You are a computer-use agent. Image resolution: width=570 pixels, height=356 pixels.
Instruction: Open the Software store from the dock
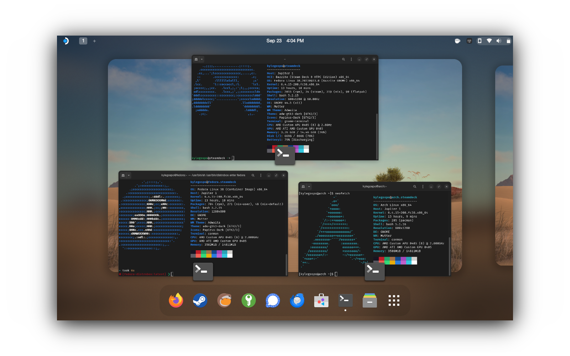coord(321,300)
